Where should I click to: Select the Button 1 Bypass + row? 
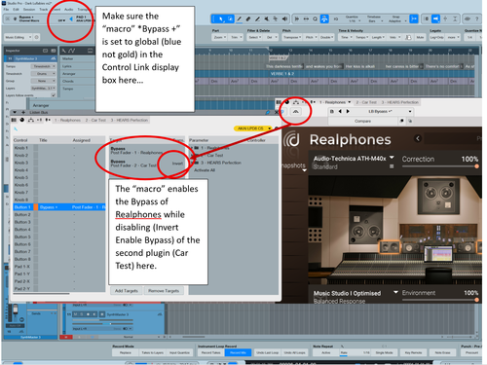click(59, 207)
